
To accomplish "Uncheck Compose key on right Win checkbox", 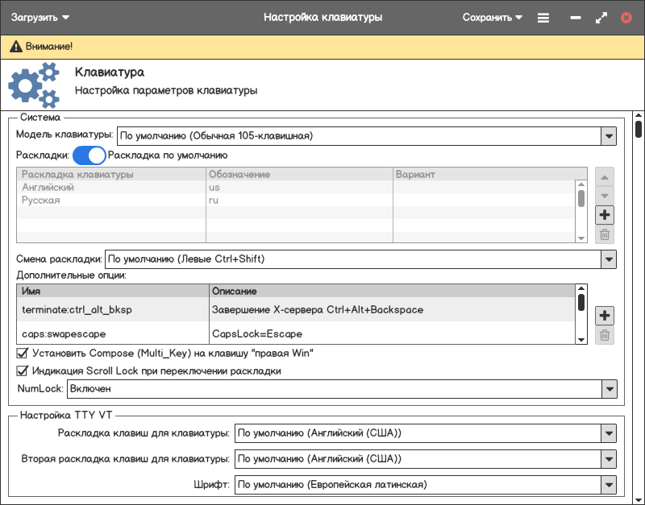I will [23, 353].
